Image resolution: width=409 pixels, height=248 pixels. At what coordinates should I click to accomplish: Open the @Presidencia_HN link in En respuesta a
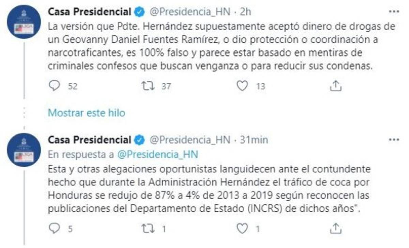coord(158,154)
